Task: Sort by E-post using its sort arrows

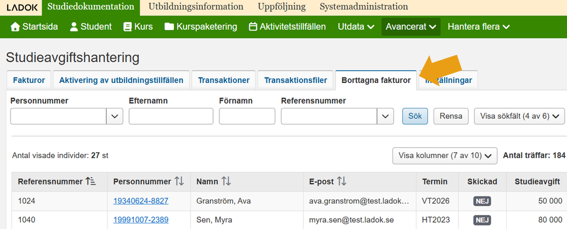Action: pos(341,181)
